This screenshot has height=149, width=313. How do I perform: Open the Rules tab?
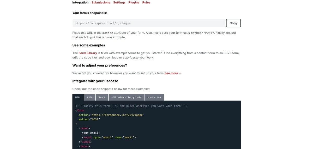click(x=146, y=2)
